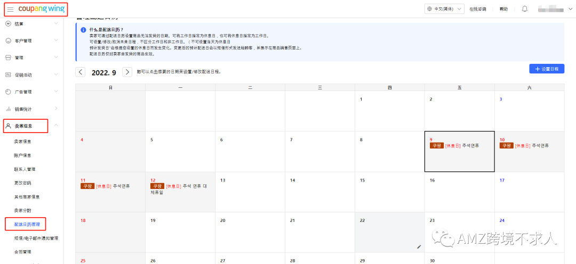Expand the 促销活动 section chevron
This screenshot has width=576, height=264.
click(x=56, y=75)
